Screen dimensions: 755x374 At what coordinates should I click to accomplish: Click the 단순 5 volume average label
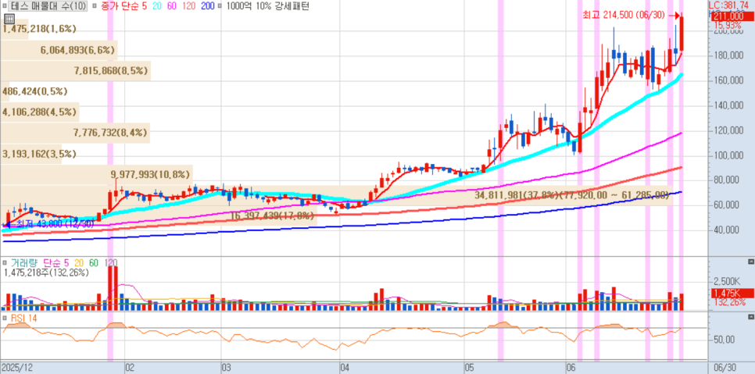click(56, 263)
